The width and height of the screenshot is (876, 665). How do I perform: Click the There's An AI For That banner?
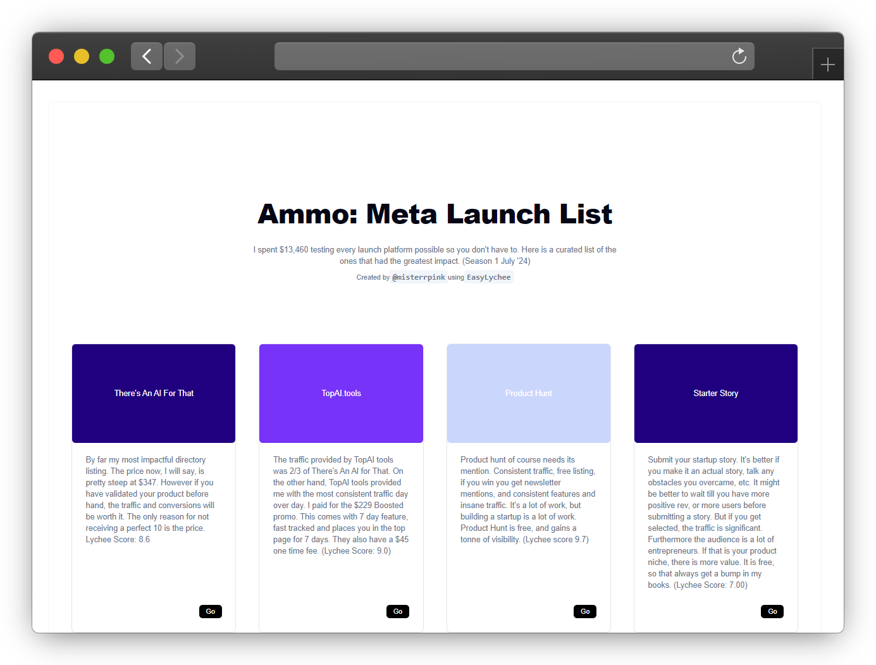point(154,394)
